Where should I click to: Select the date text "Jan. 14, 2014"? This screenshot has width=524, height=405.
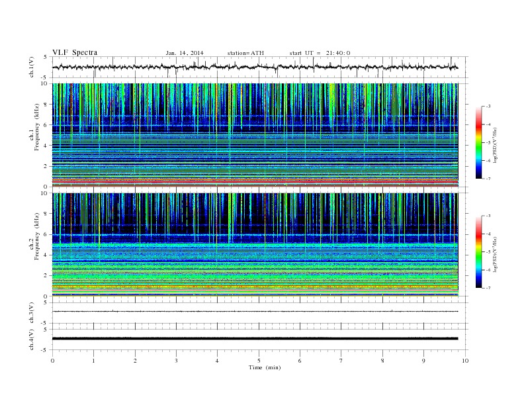185,53
